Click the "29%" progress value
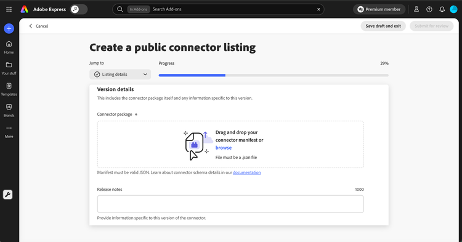Viewport: 462px width, 242px height. click(384, 63)
